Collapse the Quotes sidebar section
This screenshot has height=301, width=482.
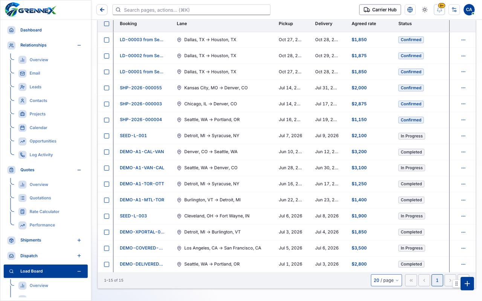[x=79, y=170]
